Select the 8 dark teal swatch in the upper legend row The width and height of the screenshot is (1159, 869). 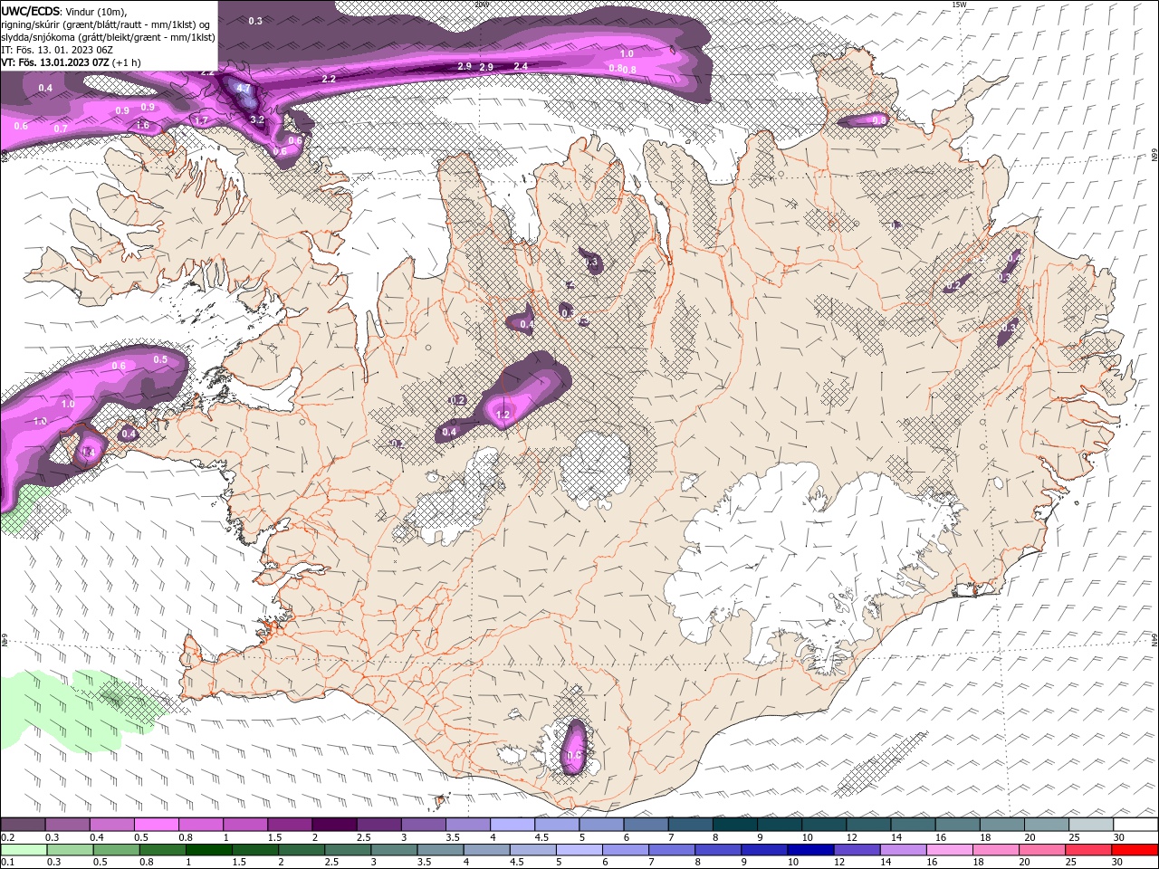click(x=733, y=825)
